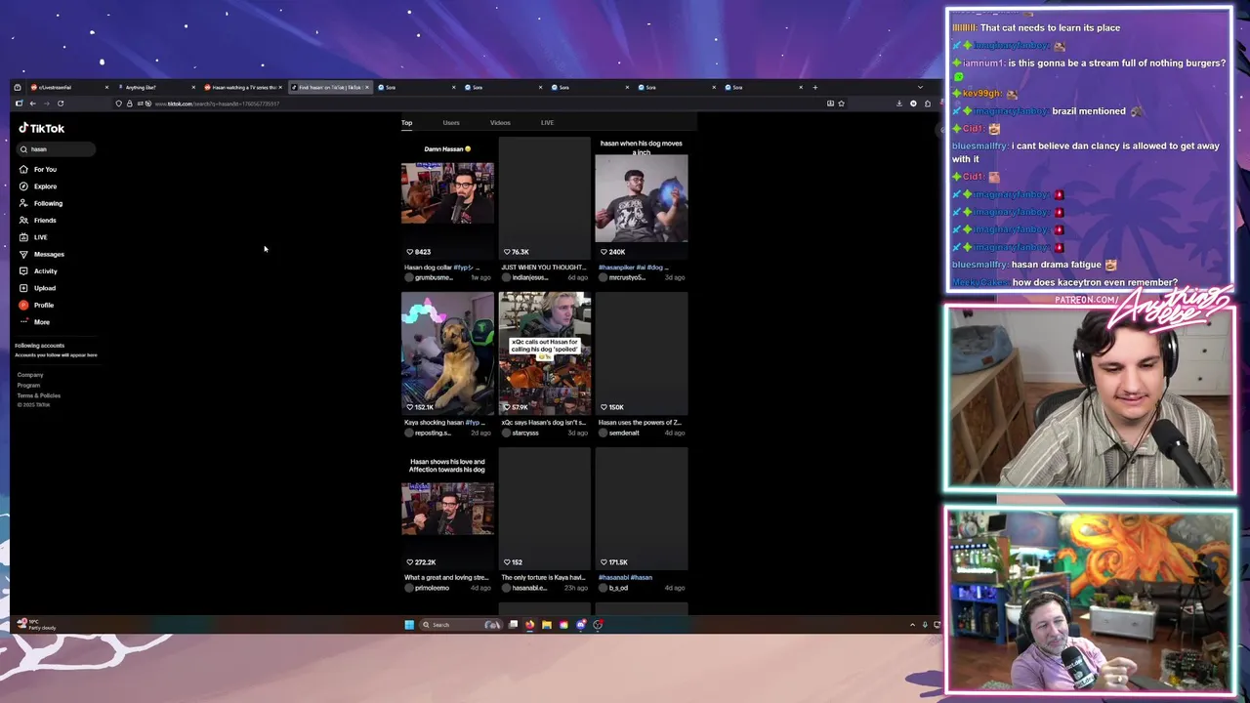Open Firefox from the taskbar
The height and width of the screenshot is (703, 1250).
coord(529,625)
